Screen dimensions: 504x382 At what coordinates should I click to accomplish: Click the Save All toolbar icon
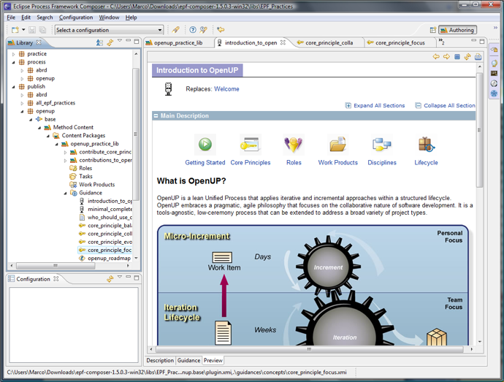point(42,30)
